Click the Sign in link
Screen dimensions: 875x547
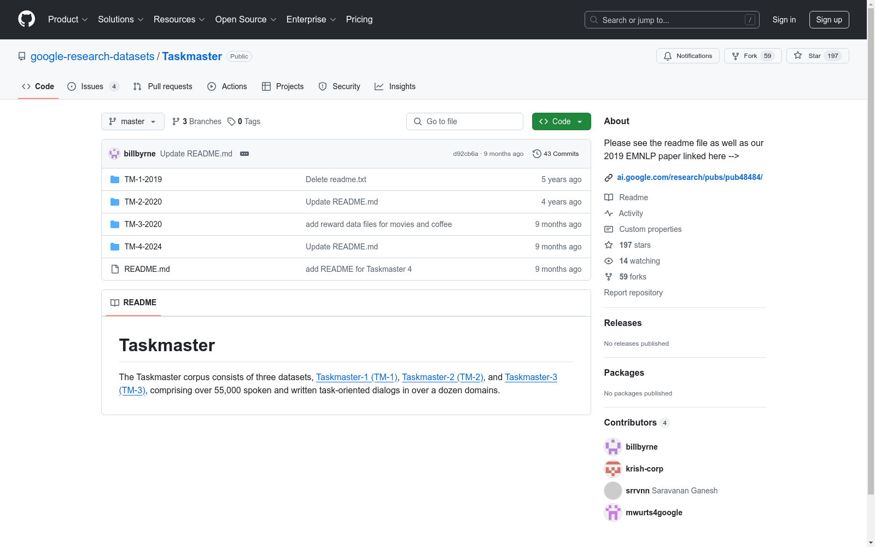pos(784,20)
